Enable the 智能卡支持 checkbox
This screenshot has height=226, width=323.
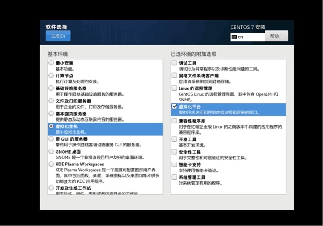174,164
